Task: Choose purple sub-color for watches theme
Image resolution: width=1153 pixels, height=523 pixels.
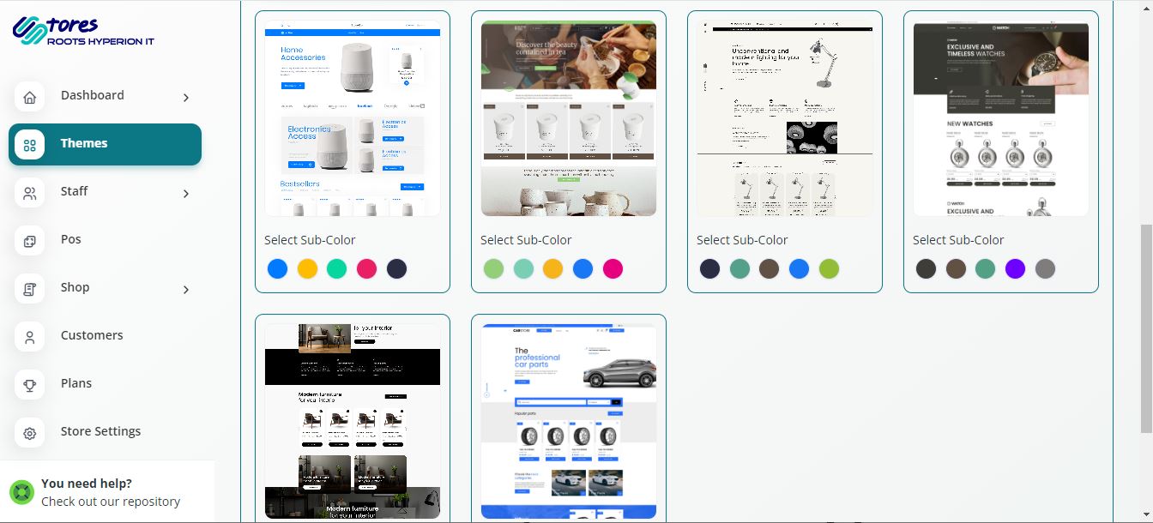Action: point(1016,269)
